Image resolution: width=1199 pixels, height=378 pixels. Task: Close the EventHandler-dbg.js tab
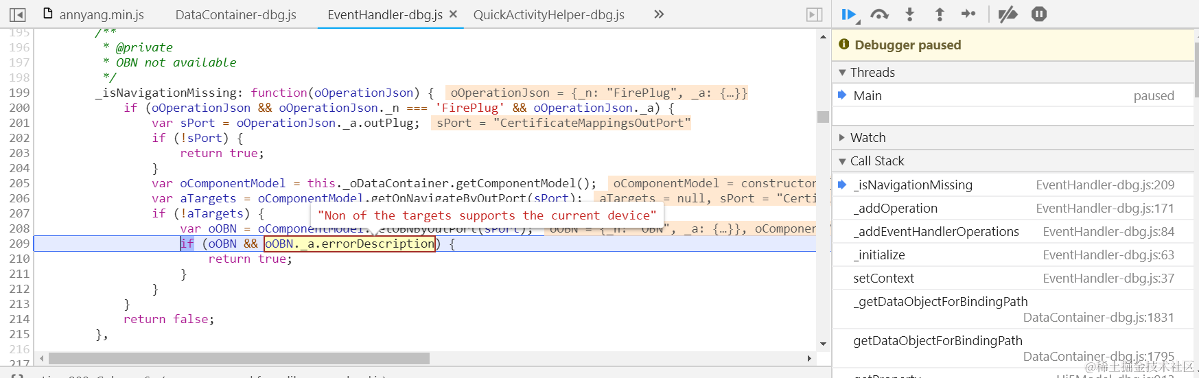pyautogui.click(x=453, y=14)
